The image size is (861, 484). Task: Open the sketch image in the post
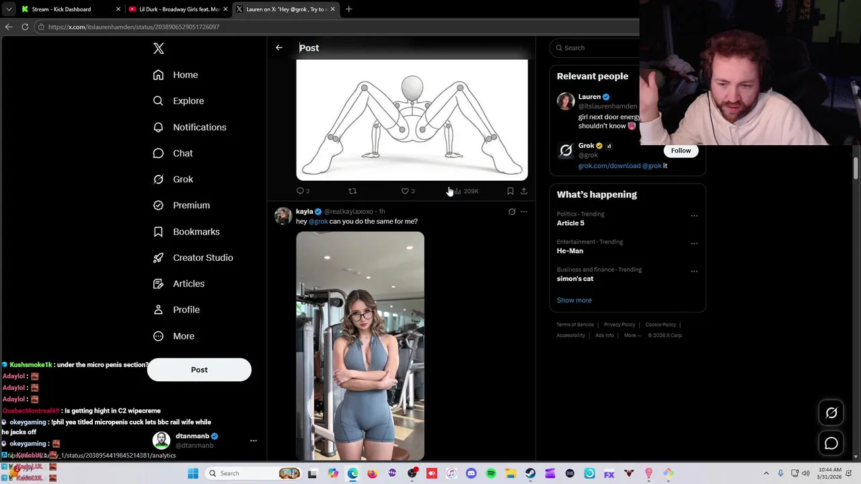click(x=412, y=120)
